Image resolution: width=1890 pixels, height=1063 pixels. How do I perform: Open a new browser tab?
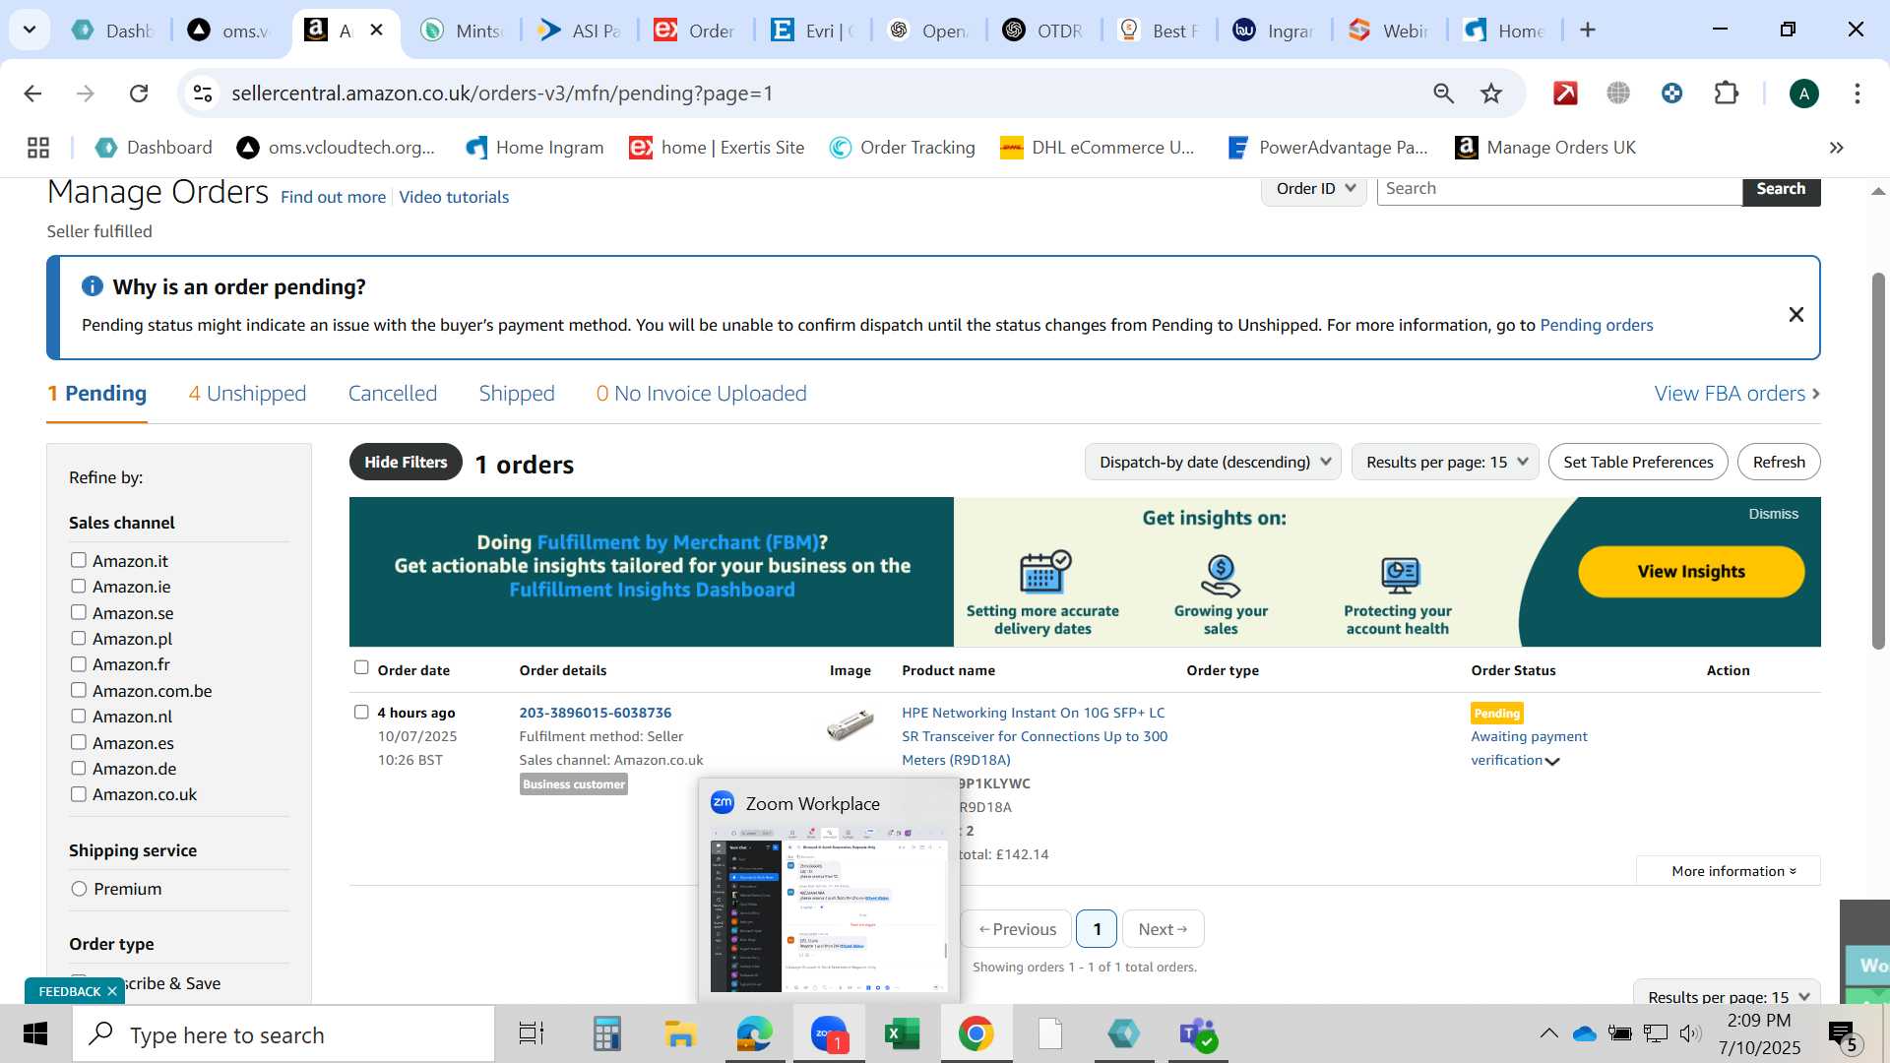pos(1587,31)
